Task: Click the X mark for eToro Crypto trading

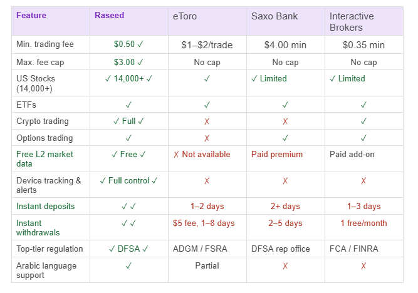Action: 207,121
